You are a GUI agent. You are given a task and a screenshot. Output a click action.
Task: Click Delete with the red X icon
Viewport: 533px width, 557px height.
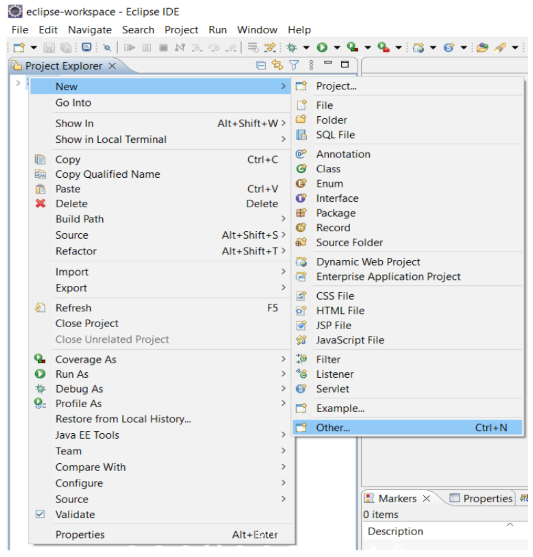[x=160, y=204]
